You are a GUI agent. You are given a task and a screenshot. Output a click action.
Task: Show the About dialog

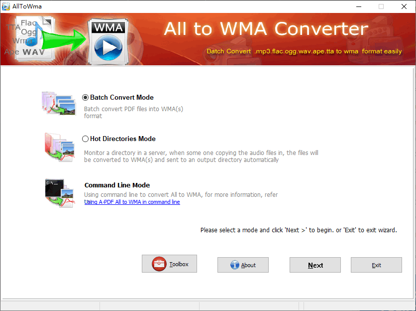click(243, 265)
